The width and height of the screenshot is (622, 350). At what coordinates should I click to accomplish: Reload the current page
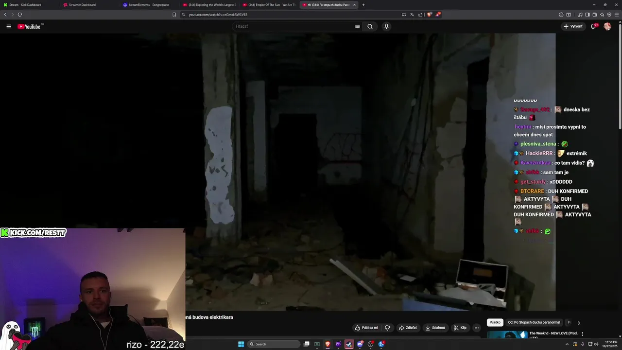pyautogui.click(x=20, y=15)
